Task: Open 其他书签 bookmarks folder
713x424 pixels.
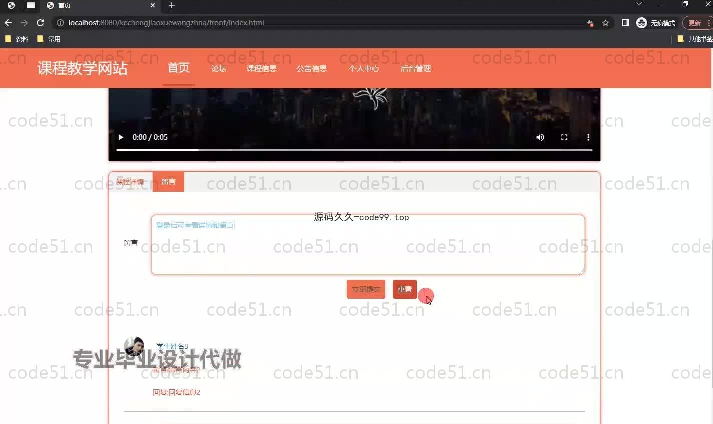Action: (x=695, y=39)
